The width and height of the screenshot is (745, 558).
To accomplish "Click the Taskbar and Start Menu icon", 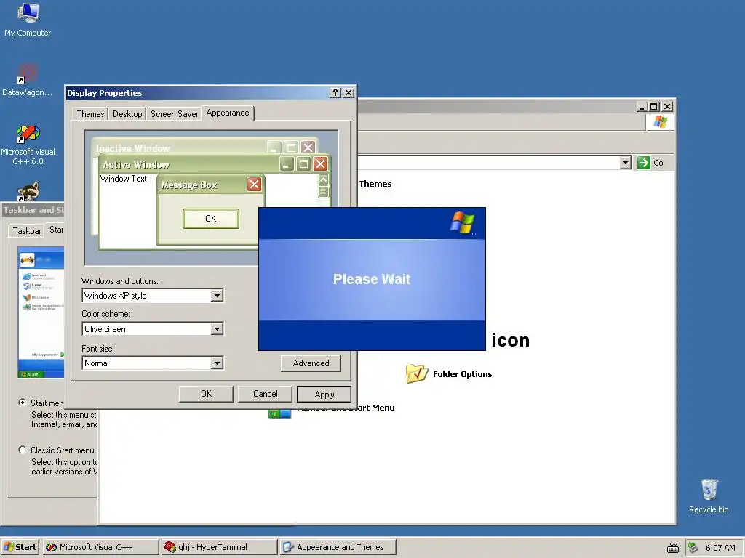I will [x=279, y=413].
